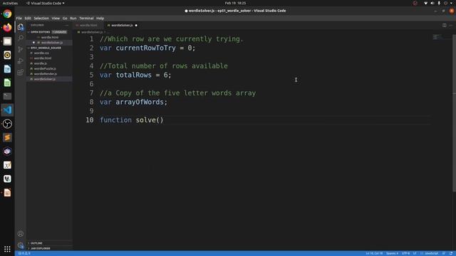Open the Selection menu

click(x=41, y=18)
